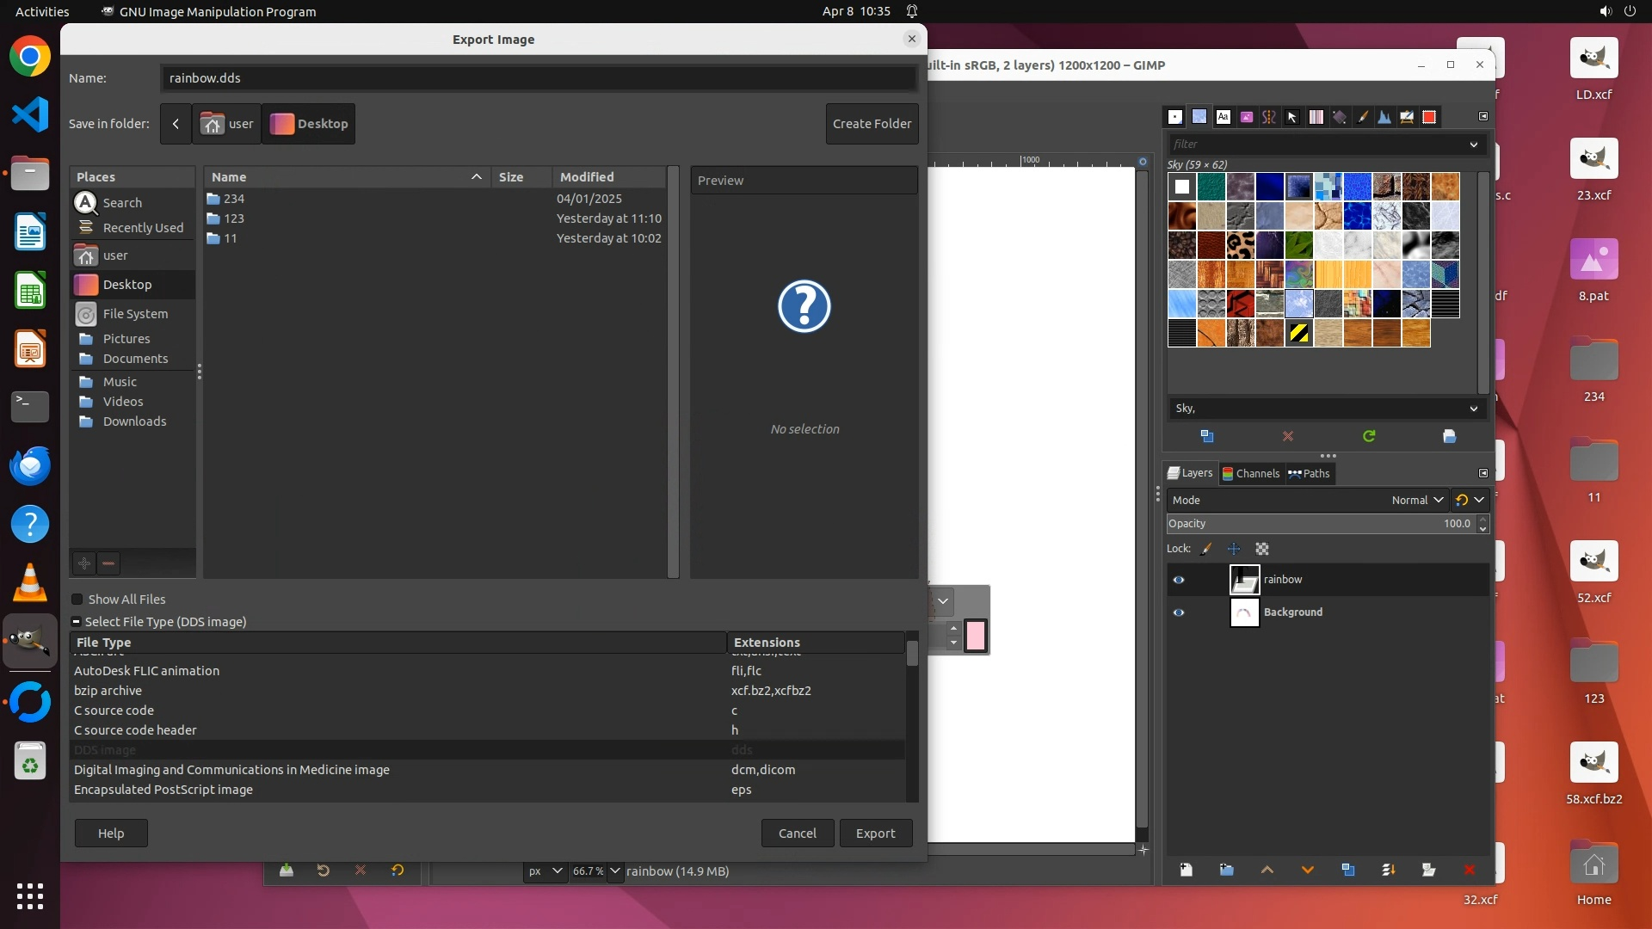Click the Opacity slider in the Layers panel
Image resolution: width=1652 pixels, height=929 pixels.
click(1316, 523)
